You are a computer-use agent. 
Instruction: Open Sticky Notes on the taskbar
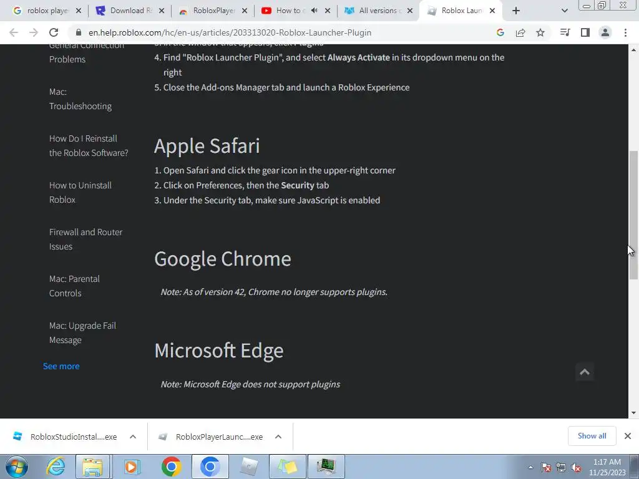287,467
